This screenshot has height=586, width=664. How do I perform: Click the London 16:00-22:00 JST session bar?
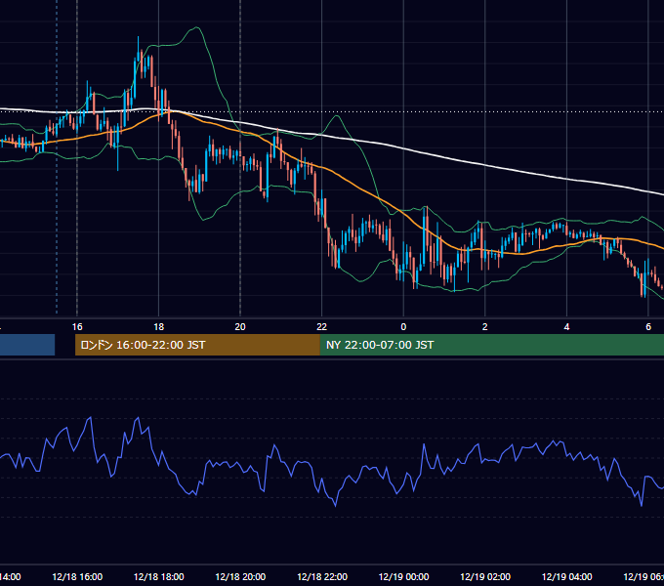[x=197, y=345]
